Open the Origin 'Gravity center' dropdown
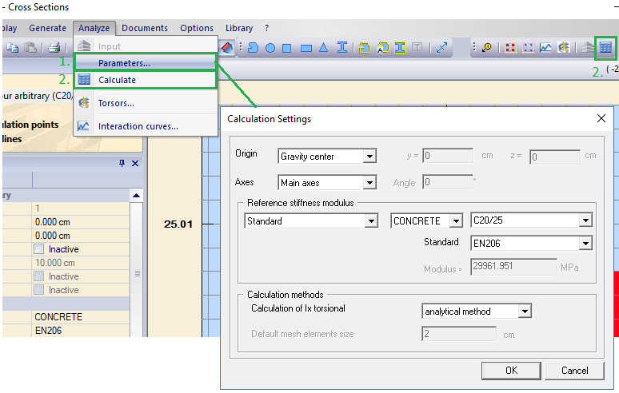Viewport: 619px width, 393px height. [369, 157]
